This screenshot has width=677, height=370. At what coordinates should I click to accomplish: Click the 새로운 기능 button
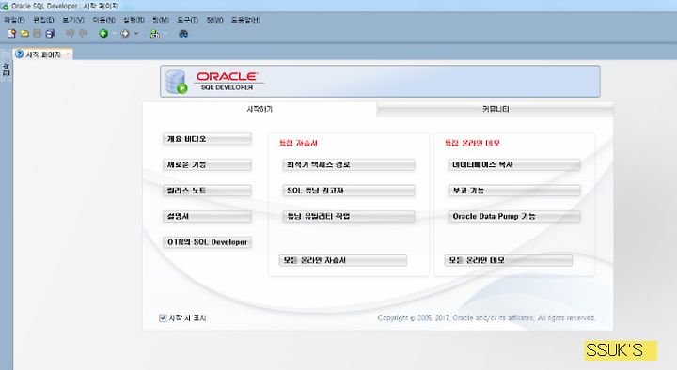pyautogui.click(x=207, y=164)
